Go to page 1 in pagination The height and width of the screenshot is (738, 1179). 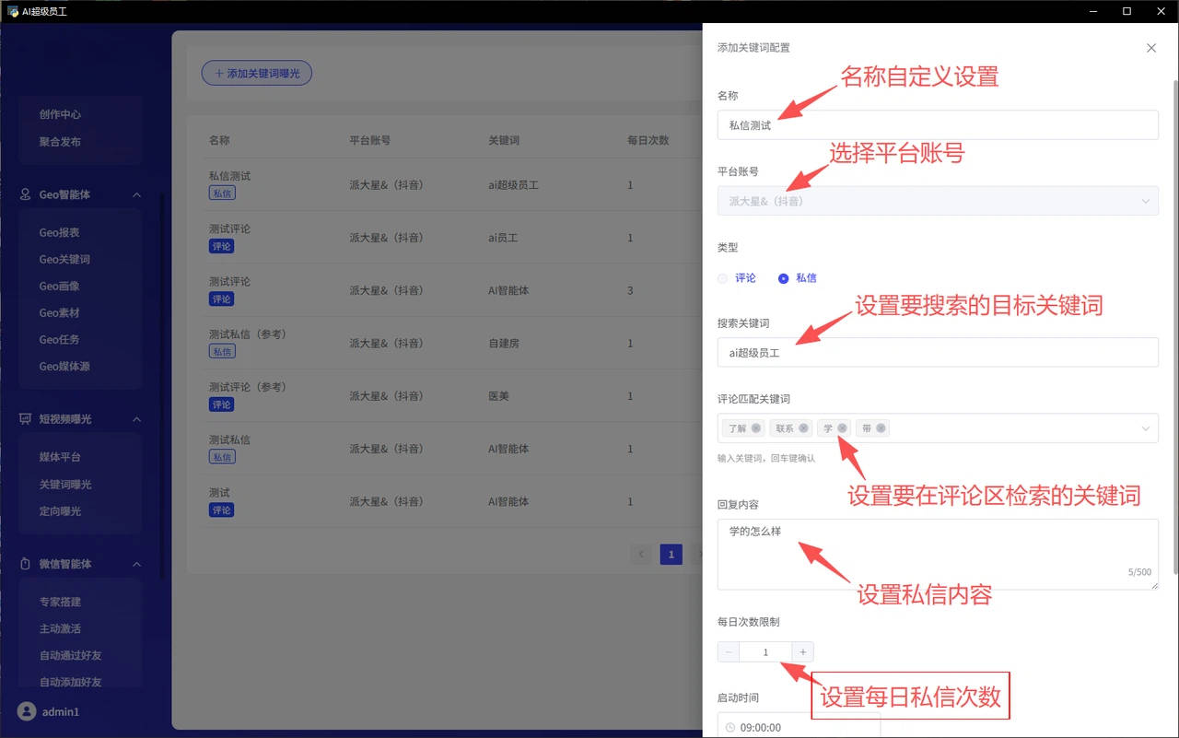pyautogui.click(x=671, y=555)
